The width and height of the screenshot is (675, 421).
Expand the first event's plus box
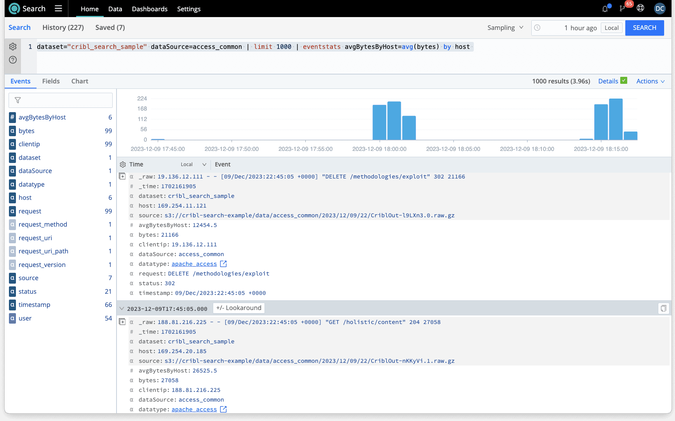coord(122,177)
